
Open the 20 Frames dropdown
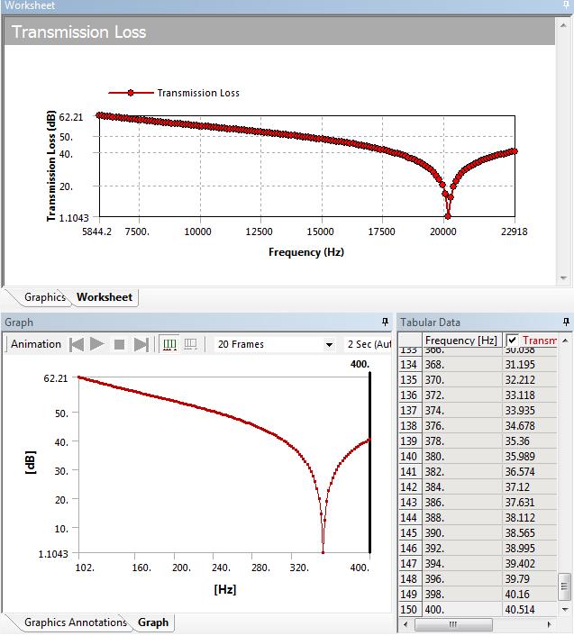329,345
